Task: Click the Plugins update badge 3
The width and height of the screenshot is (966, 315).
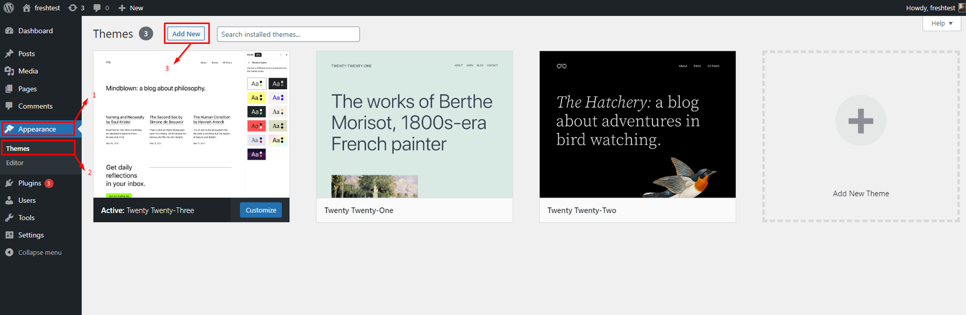Action: point(49,183)
